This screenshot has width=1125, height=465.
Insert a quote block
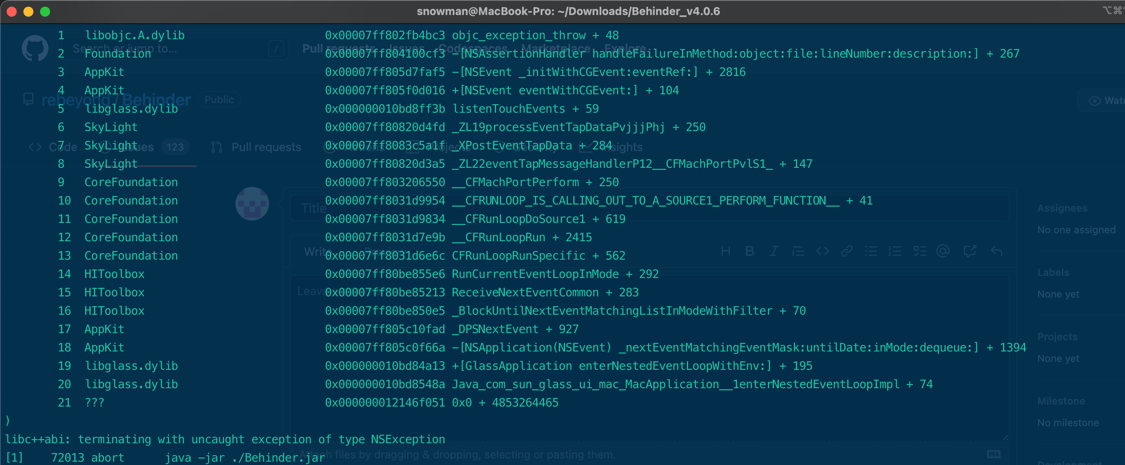point(798,251)
